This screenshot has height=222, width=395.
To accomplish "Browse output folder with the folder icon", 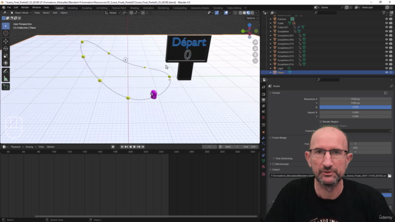I will click(x=389, y=176).
